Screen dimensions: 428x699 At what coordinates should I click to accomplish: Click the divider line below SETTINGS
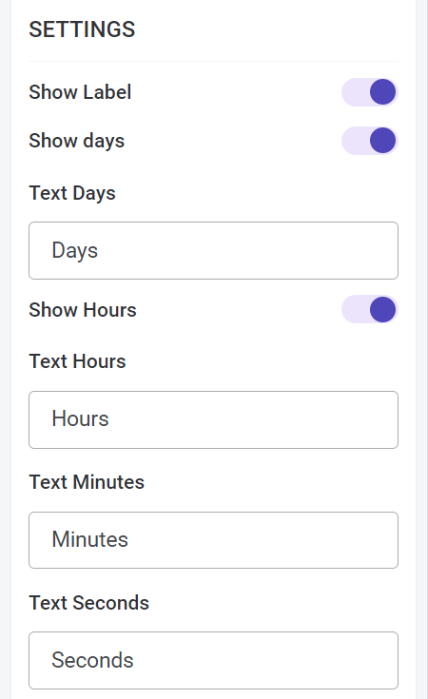tap(214, 61)
